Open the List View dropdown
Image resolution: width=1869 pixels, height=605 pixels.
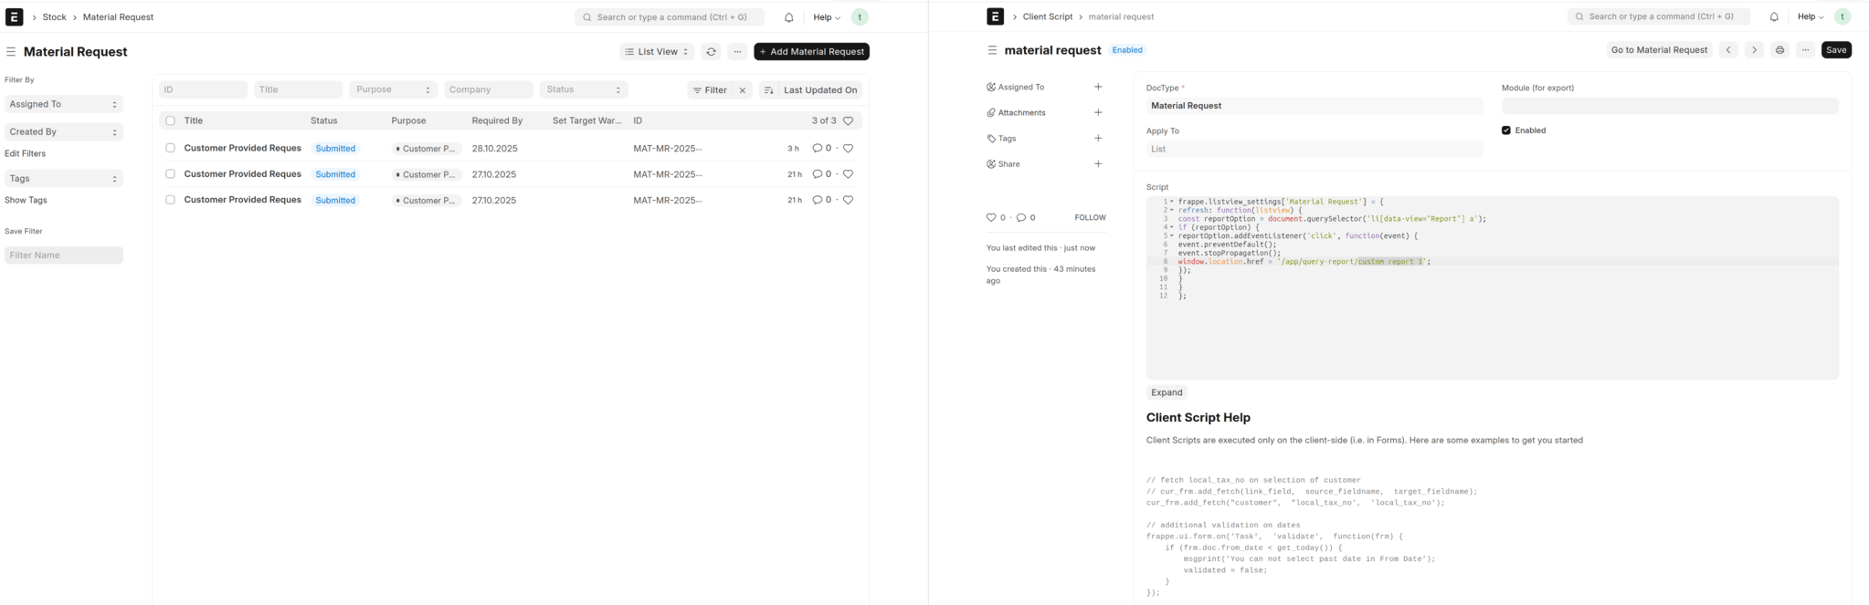pyautogui.click(x=656, y=52)
